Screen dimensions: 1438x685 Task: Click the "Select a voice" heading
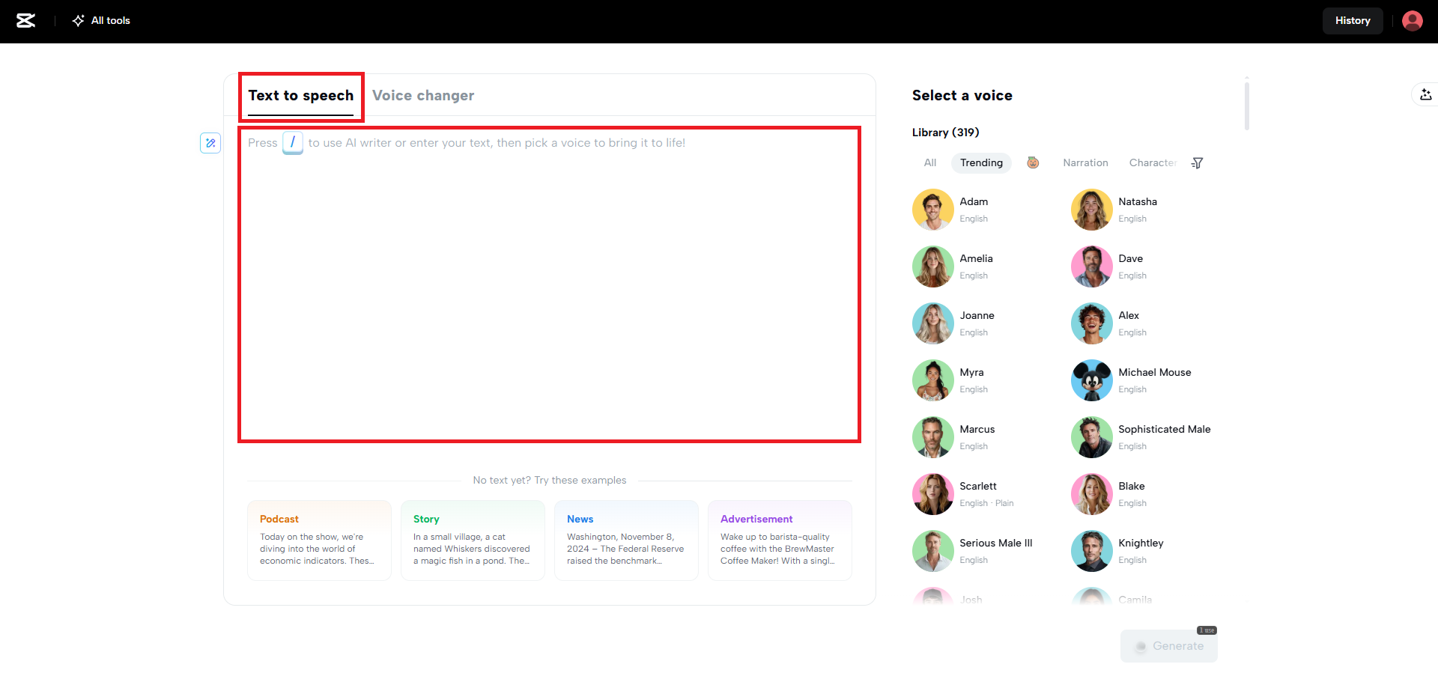pyautogui.click(x=962, y=96)
